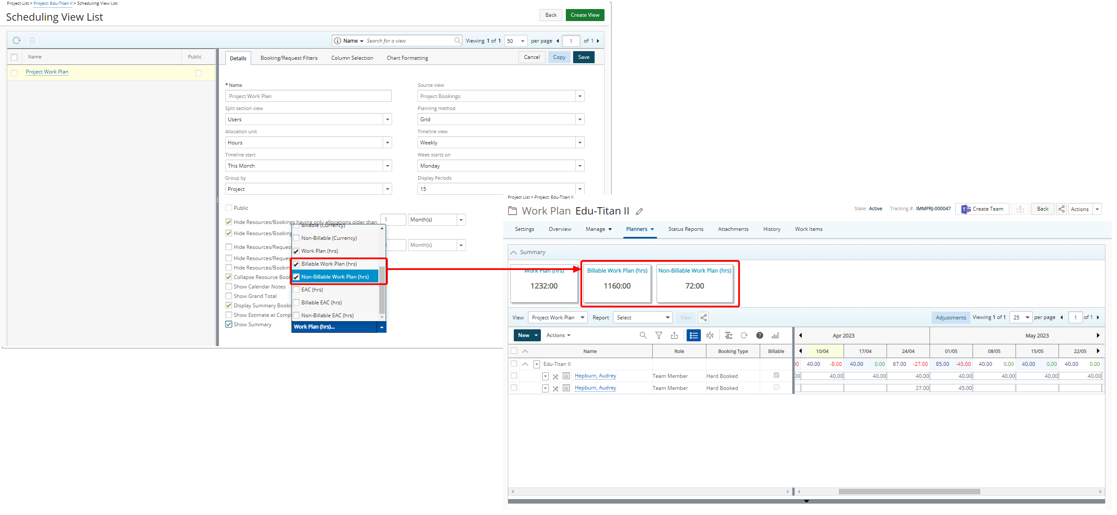Collapse the Edu-Titan II group row
Screen dimensions: 1117x515
click(525, 364)
